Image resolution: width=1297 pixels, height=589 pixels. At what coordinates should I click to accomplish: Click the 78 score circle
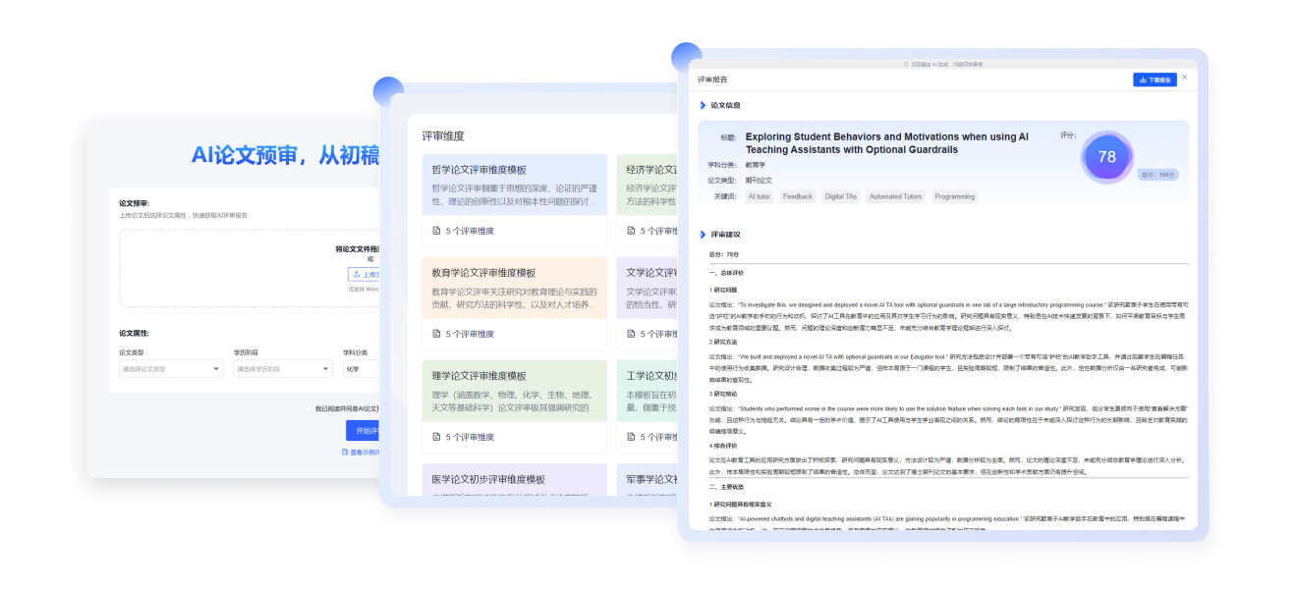(1107, 157)
